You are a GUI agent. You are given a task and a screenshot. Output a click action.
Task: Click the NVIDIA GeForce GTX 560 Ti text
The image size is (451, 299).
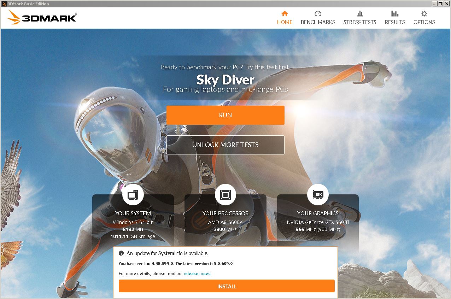click(318, 222)
